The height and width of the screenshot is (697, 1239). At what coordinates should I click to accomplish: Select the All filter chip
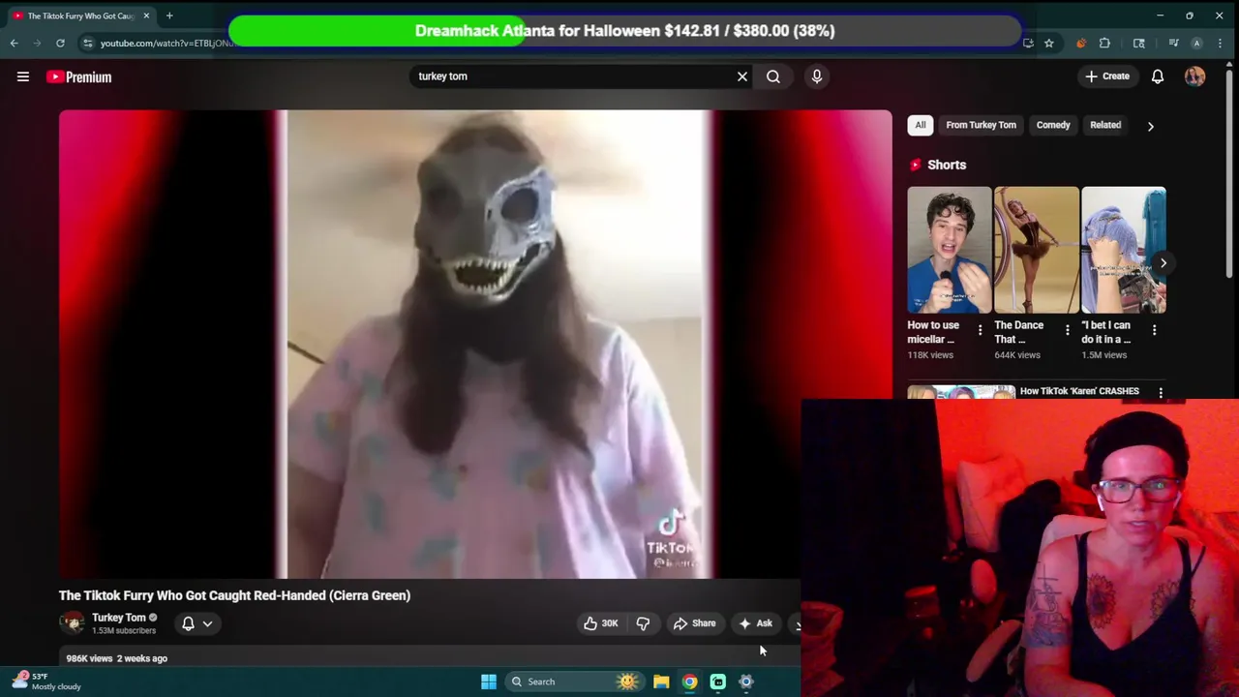[921, 125]
